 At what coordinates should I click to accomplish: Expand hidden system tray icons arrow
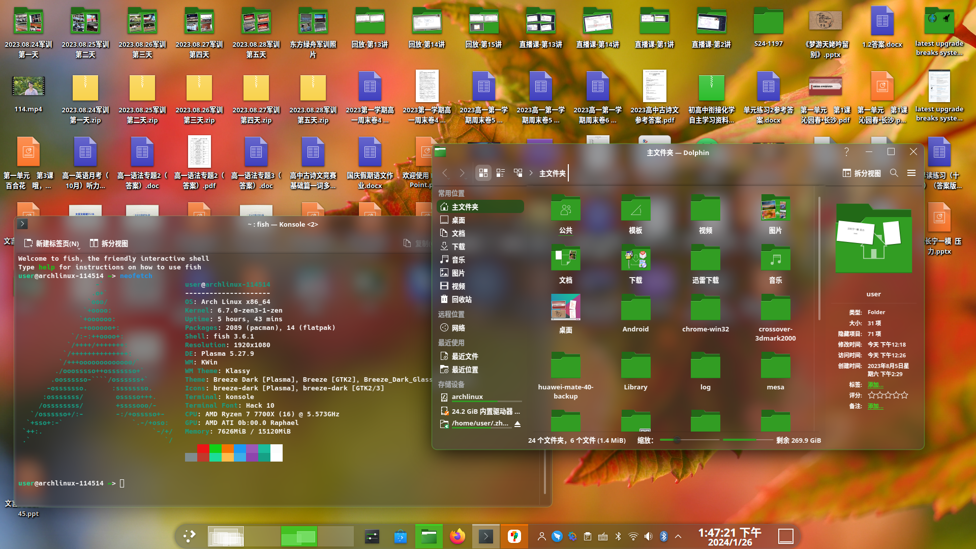678,536
